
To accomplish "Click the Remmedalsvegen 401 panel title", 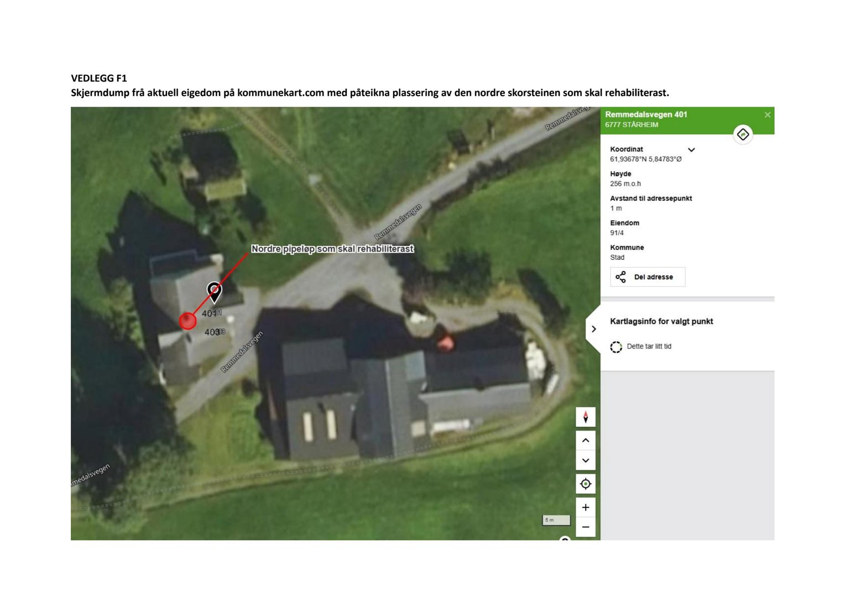I will (646, 114).
